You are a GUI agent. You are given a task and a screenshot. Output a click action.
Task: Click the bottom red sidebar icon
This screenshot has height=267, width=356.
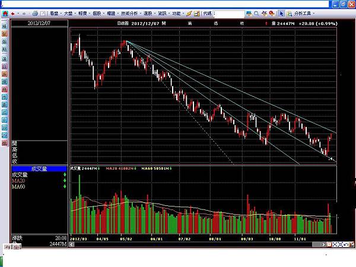tap(5, 143)
